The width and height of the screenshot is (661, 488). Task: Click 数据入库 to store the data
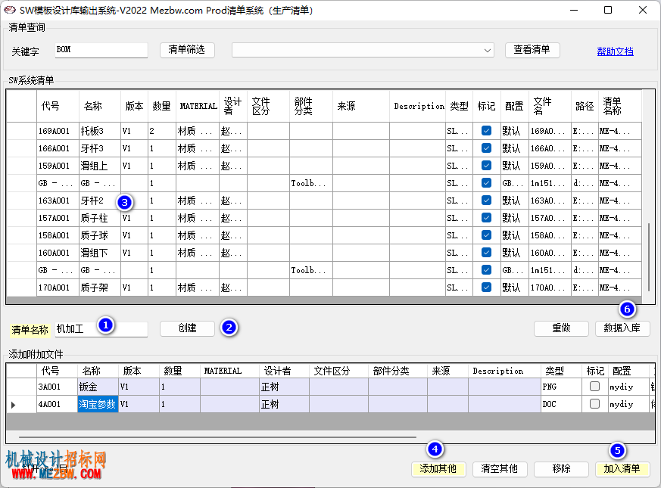pos(622,328)
